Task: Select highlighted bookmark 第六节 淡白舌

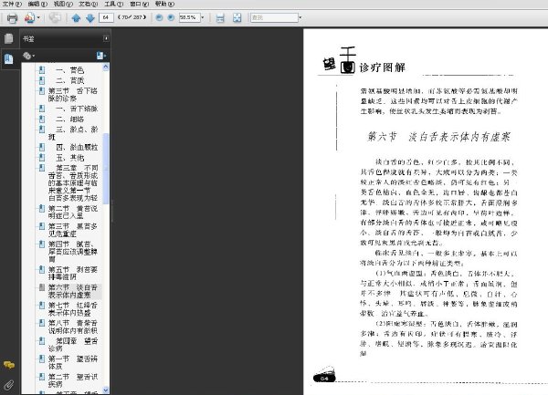Action: tap(73, 291)
